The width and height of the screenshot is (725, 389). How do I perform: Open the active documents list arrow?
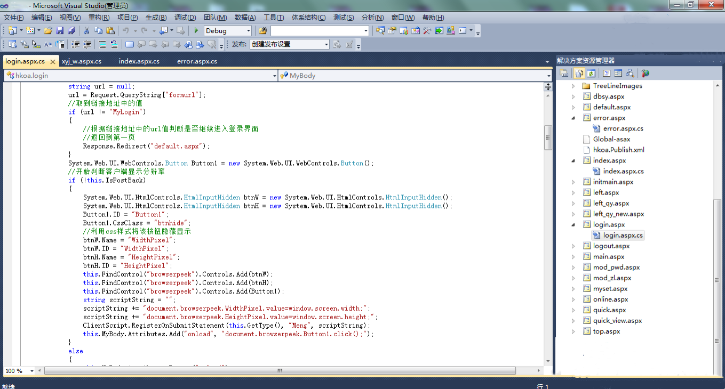point(547,62)
